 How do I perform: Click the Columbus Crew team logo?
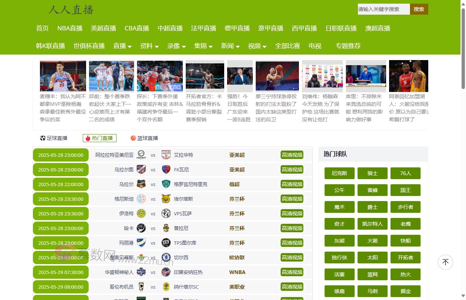[x=141, y=287]
